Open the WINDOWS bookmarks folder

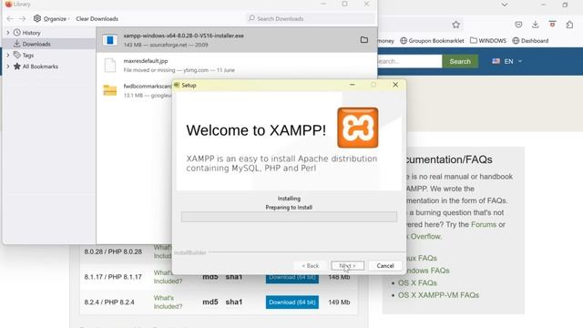tap(488, 40)
